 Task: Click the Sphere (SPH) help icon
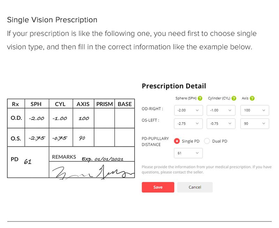tap(200, 98)
